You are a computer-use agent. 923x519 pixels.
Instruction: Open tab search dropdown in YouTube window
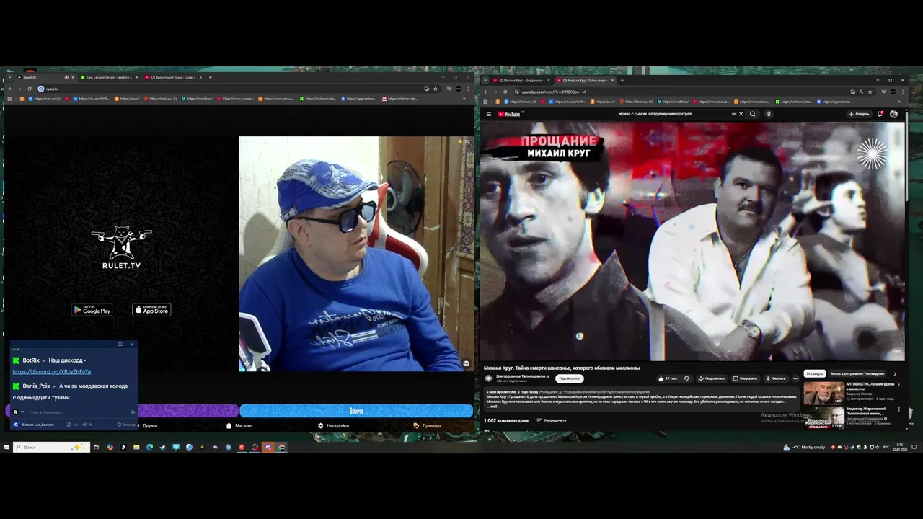(485, 80)
